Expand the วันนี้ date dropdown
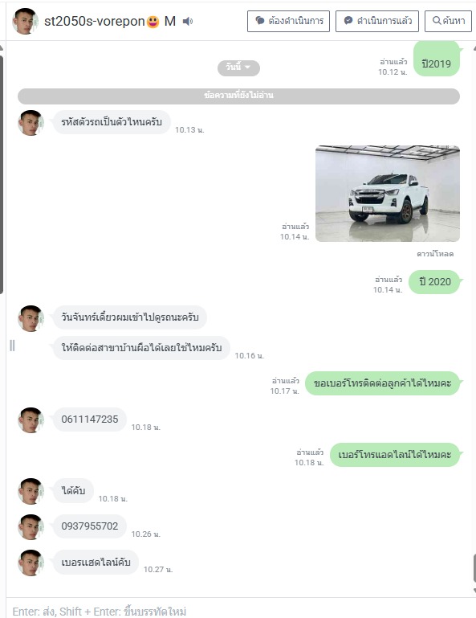This screenshot has width=476, height=618. pyautogui.click(x=238, y=68)
